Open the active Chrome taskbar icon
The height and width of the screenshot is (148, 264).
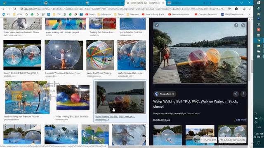(x=259, y=40)
